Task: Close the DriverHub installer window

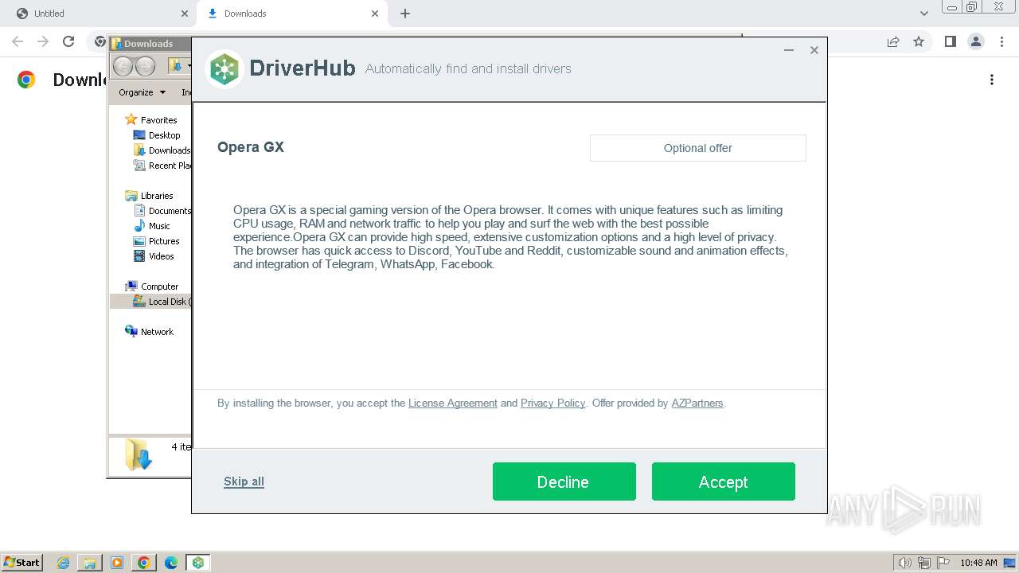Action: 814,50
